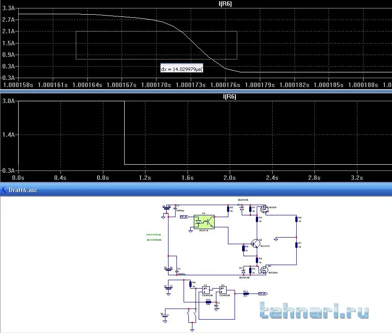Click the 3.3A label on top plot axis
This screenshot has width=392, height=333.
tap(8, 8)
